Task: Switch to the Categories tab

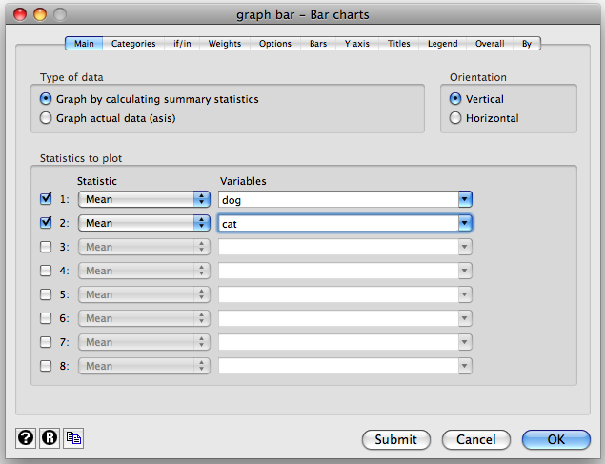Action: coord(133,43)
